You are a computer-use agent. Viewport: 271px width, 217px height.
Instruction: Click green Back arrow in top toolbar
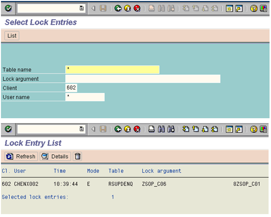pyautogui.click(x=118, y=8)
